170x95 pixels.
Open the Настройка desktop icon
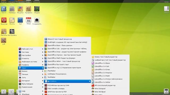12,31
